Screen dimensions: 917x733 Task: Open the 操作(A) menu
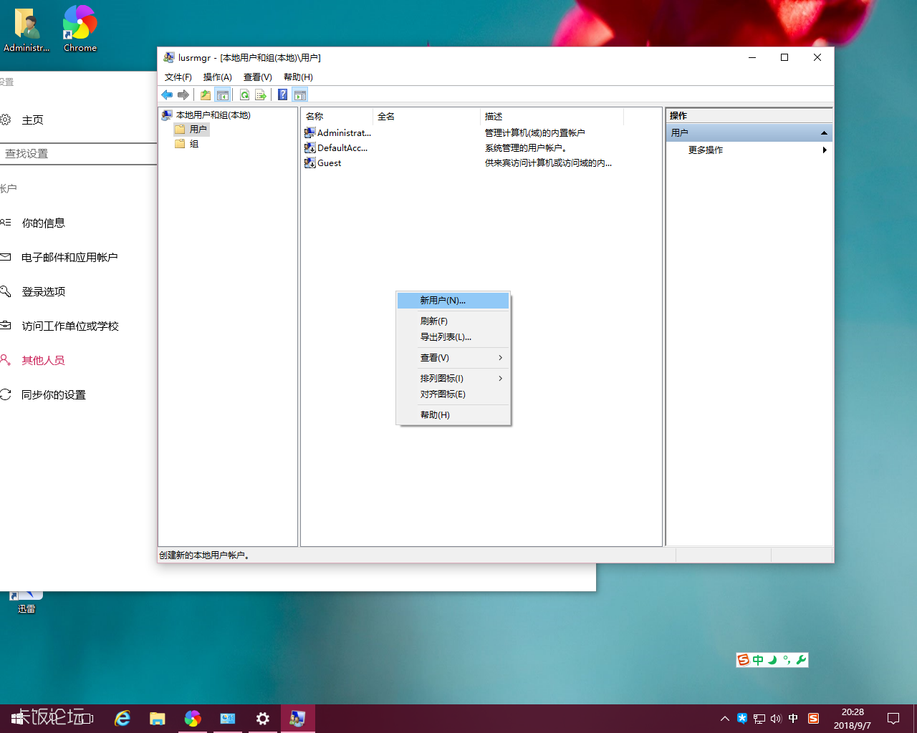pos(218,77)
